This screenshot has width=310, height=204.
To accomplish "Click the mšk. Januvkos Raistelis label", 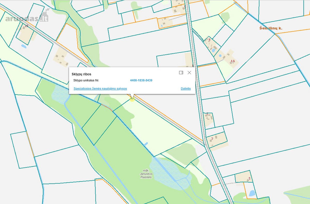I will click(x=146, y=174).
